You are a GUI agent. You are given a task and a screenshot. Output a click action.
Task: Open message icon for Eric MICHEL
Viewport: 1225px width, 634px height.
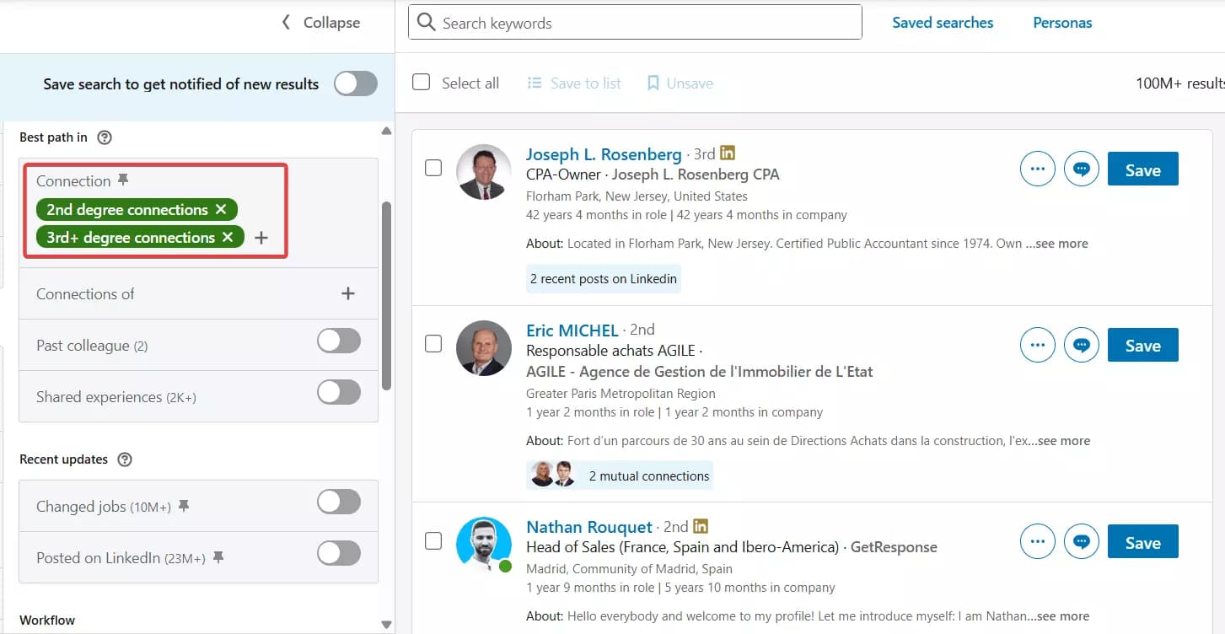[x=1082, y=345]
